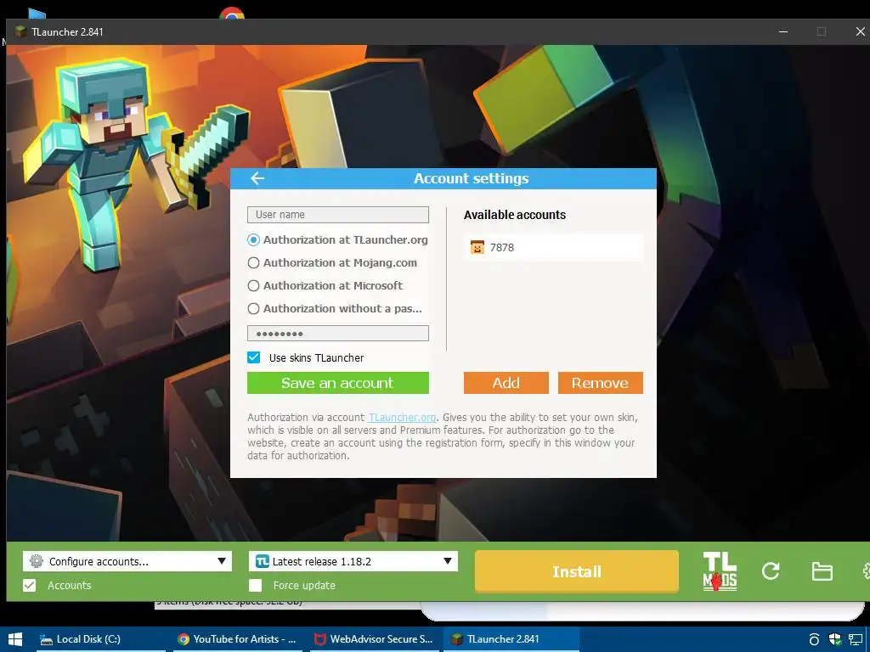Switch to YouTube for Artists Chrome window
This screenshot has height=652, width=870.
pos(237,639)
